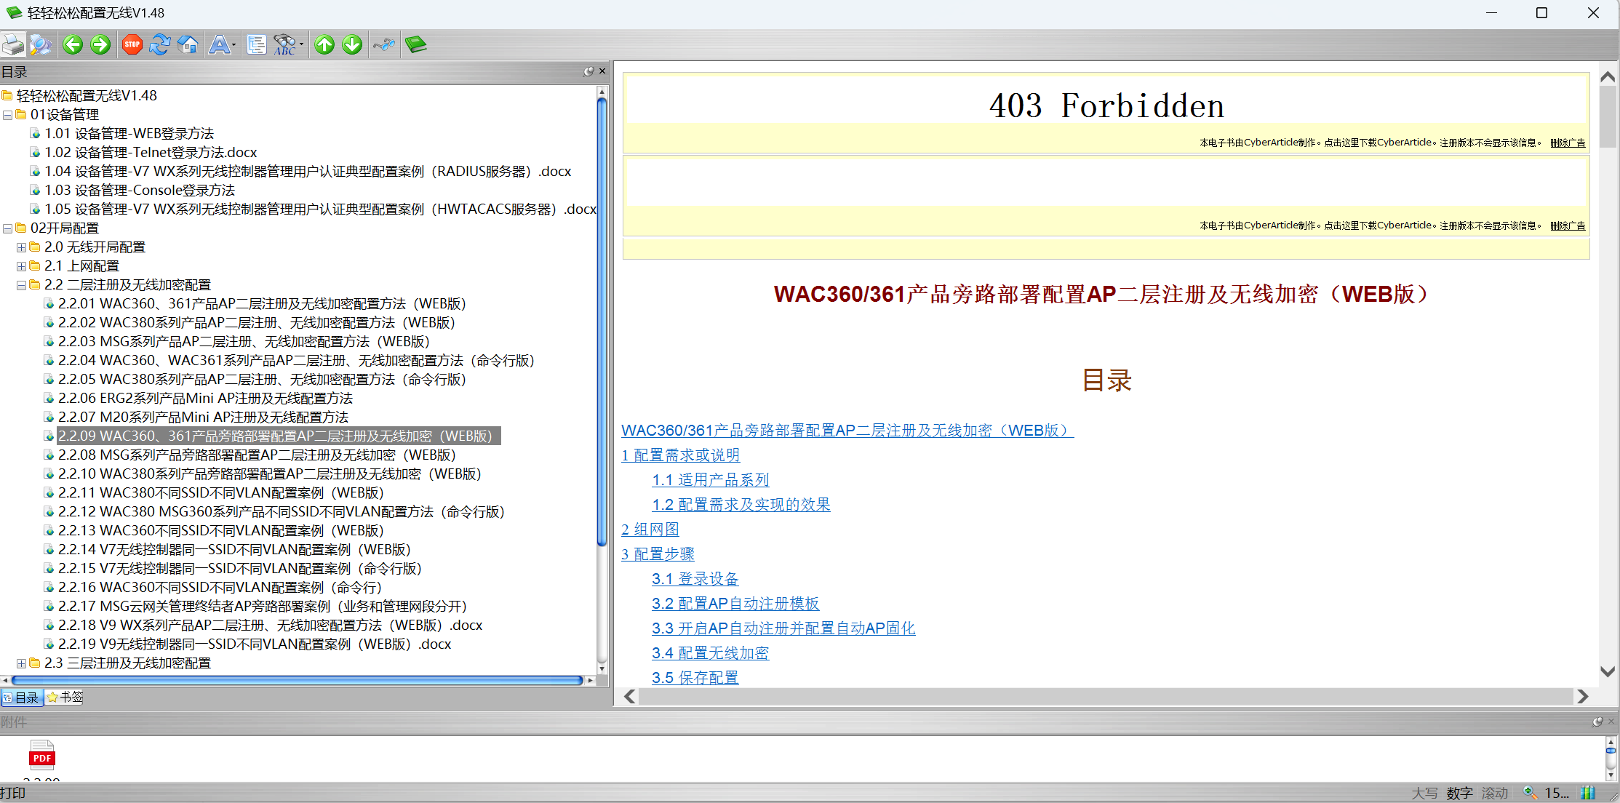Open the font size A dropdown arrow
Screen dimensions: 1620x803
point(234,45)
